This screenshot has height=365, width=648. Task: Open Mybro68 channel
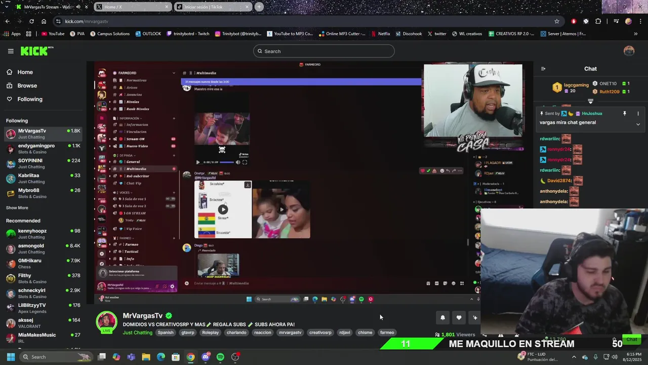tap(43, 193)
